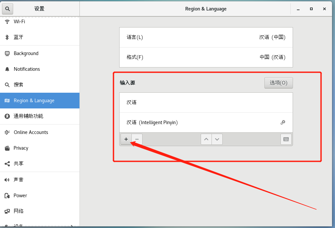The width and height of the screenshot is (335, 228).
Task: Open 通用辅助功能 settings panel
Action: (x=40, y=116)
